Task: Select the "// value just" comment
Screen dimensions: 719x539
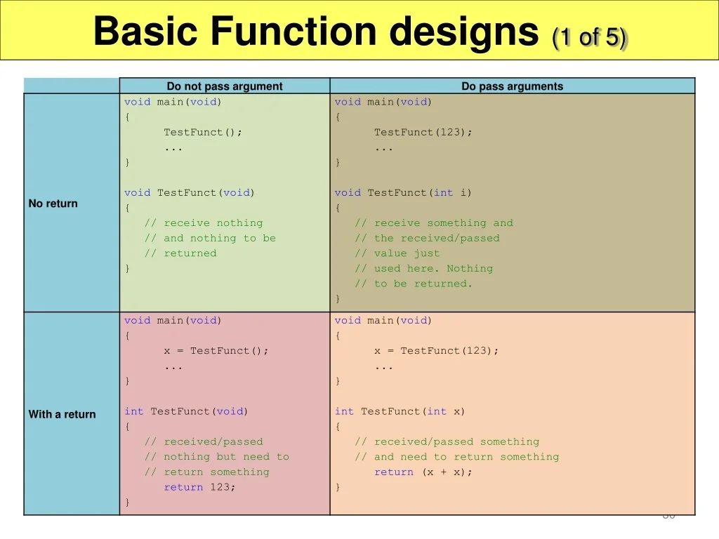Action: tap(397, 253)
